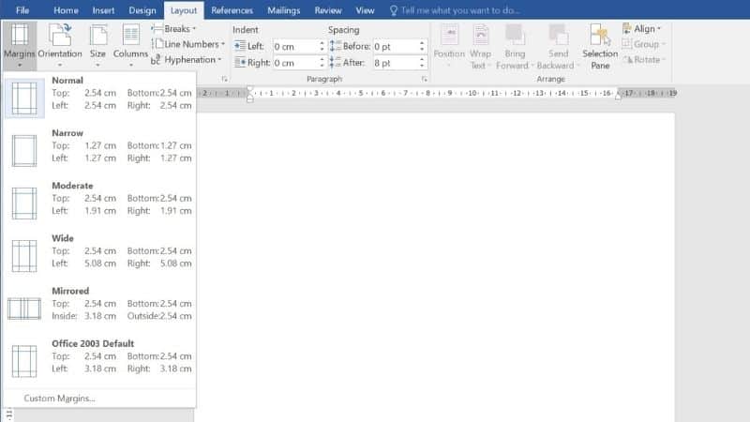Screen dimensions: 750x422
Task: Open the Margins dropdown button
Action: point(19,45)
